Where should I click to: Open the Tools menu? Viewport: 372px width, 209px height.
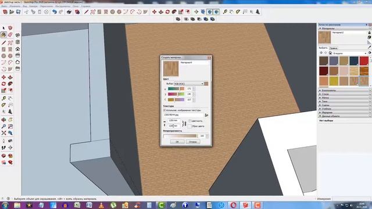tap(63, 6)
